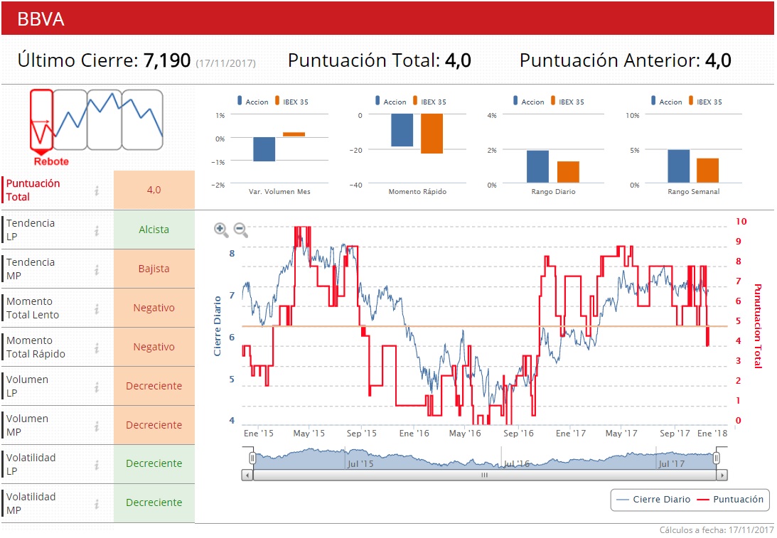
Task: Click Decreciente value for Volatilidad MP
Action: tap(154, 503)
